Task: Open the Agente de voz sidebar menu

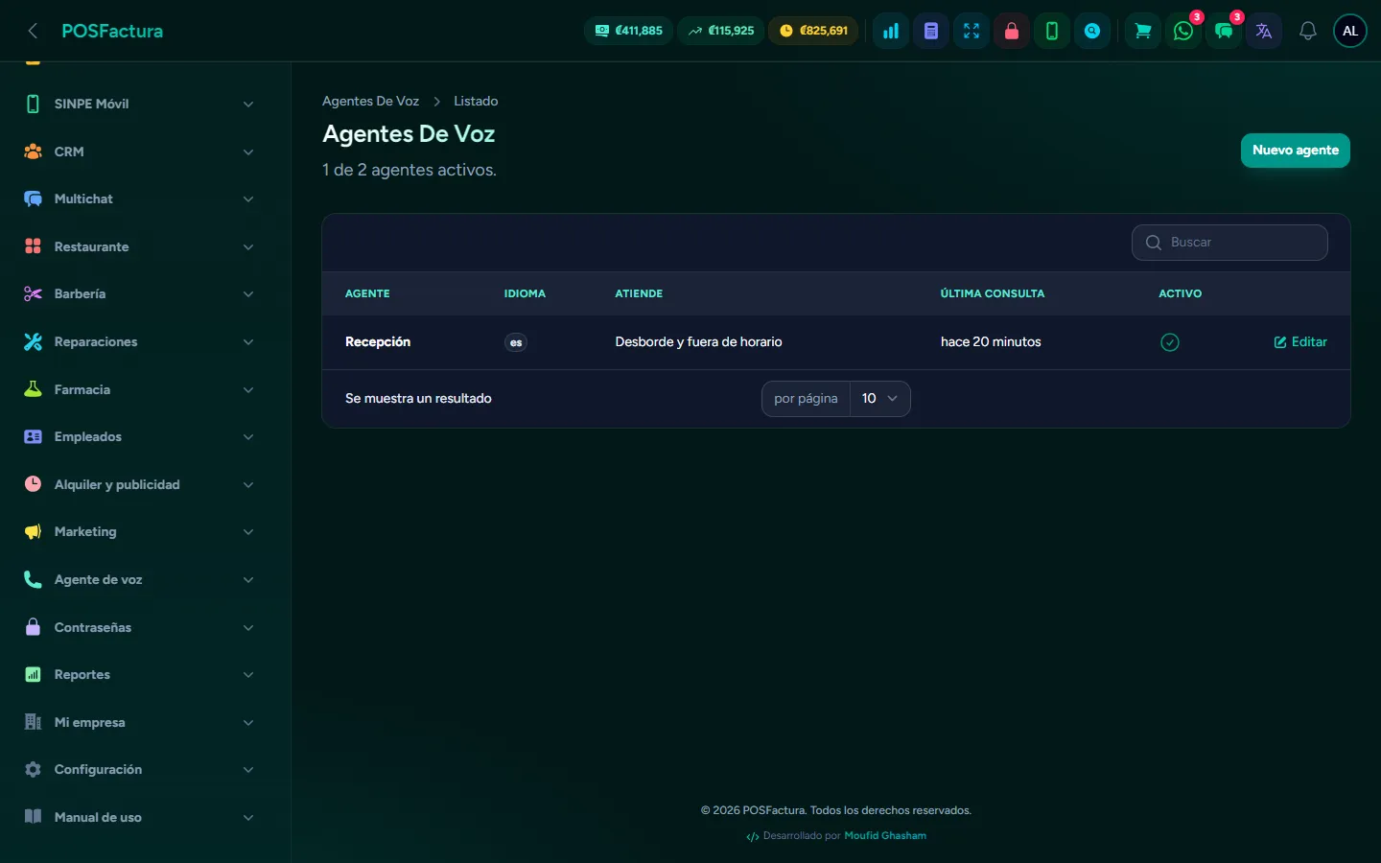Action: coord(139,579)
